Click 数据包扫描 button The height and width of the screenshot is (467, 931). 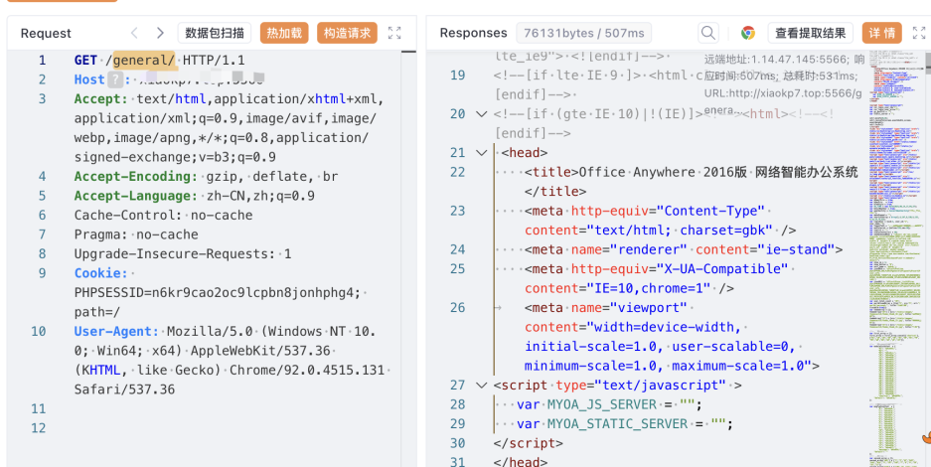point(215,33)
